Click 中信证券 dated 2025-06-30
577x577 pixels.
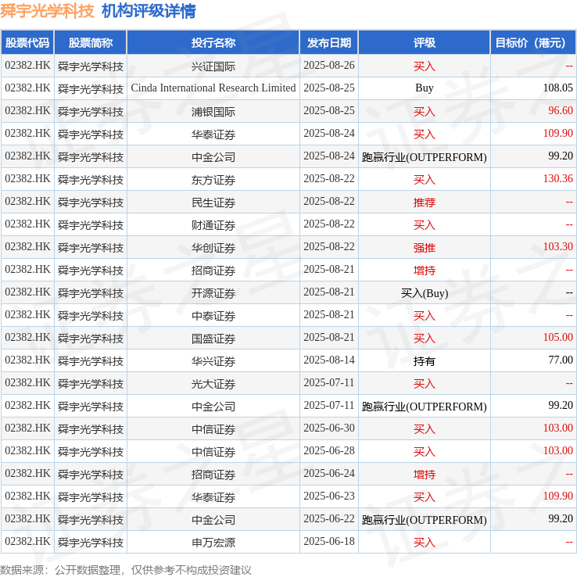[213, 429]
